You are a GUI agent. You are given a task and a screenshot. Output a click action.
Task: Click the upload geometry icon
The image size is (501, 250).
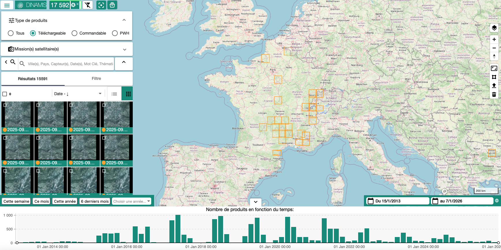494,86
